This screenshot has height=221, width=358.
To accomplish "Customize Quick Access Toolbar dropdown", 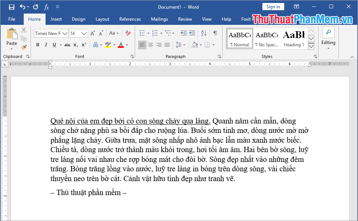I will [x=58, y=7].
